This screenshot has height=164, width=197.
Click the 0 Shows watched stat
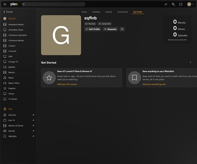click(179, 28)
